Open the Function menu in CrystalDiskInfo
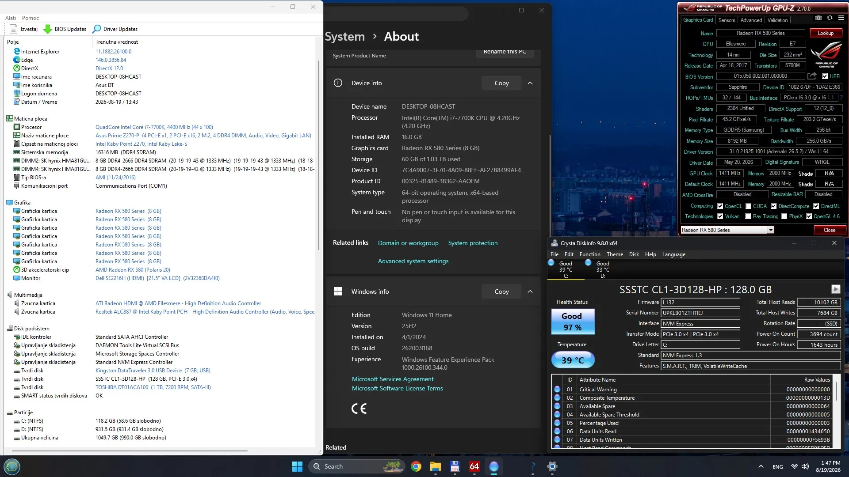The height and width of the screenshot is (477, 849). coord(590,254)
